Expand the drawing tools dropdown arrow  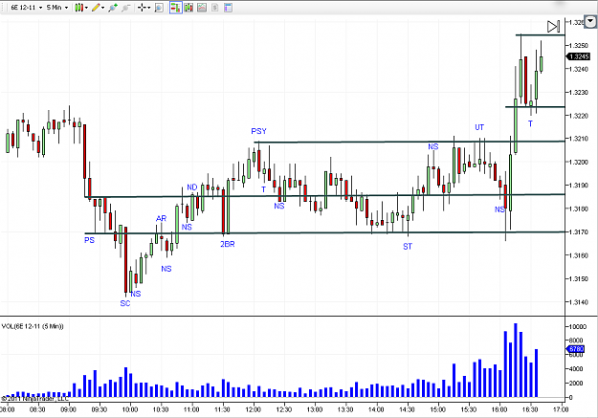103,8
